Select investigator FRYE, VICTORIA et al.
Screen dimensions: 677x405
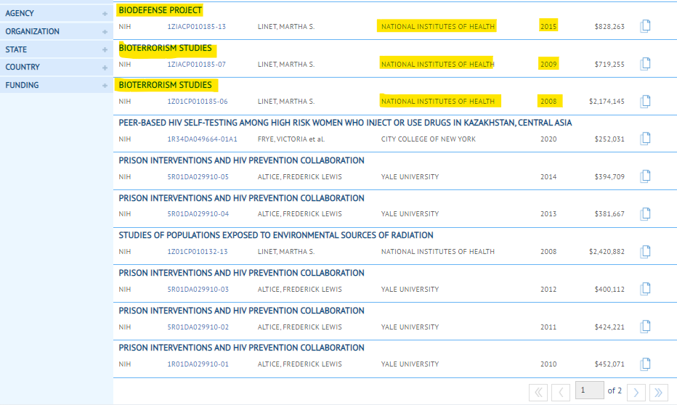[291, 139]
